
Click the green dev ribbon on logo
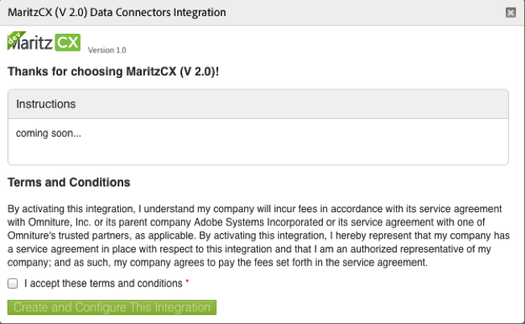(15, 39)
